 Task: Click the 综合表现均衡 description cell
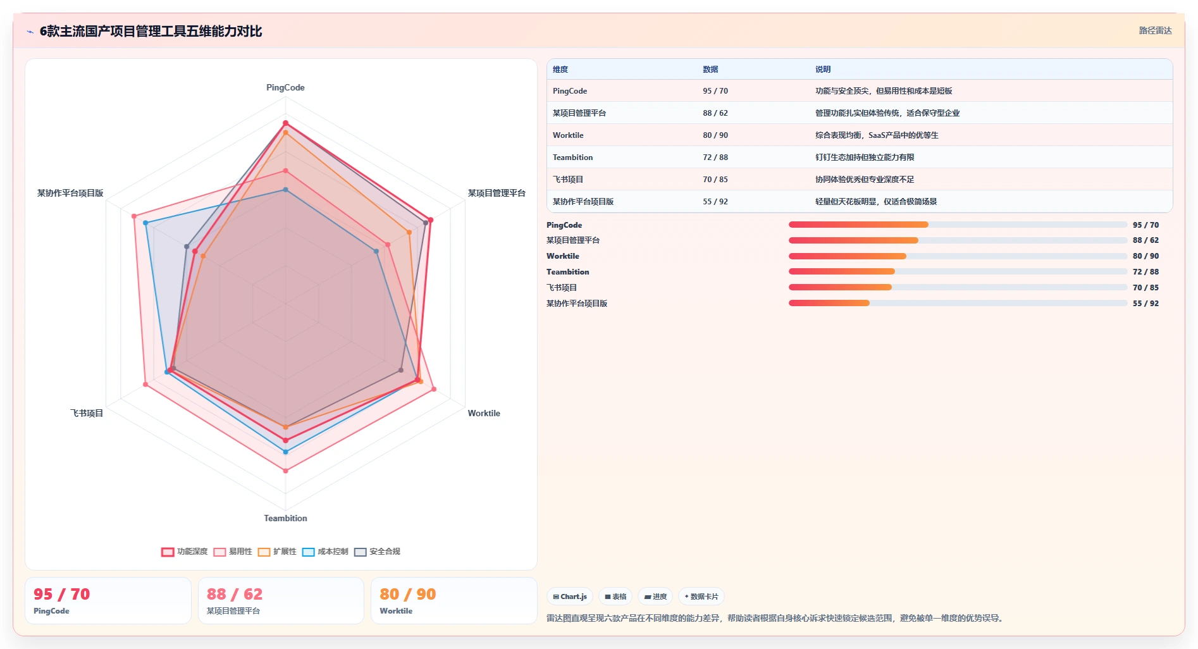tap(877, 135)
